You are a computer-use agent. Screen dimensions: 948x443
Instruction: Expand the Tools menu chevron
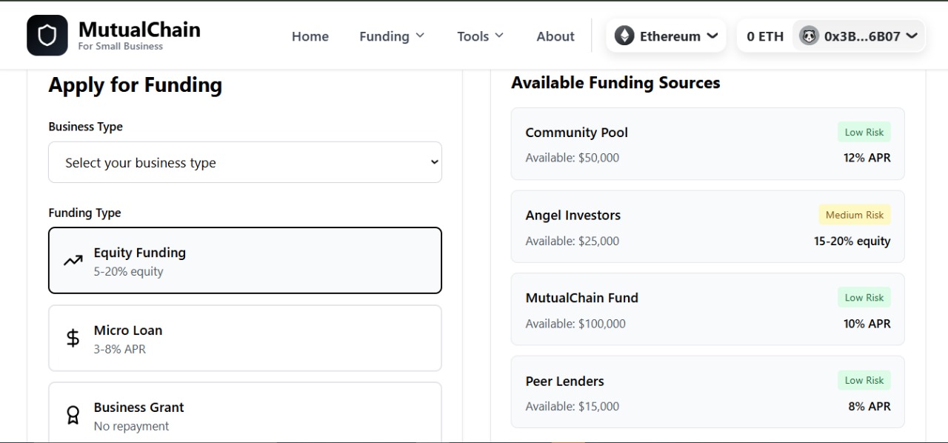pos(498,36)
